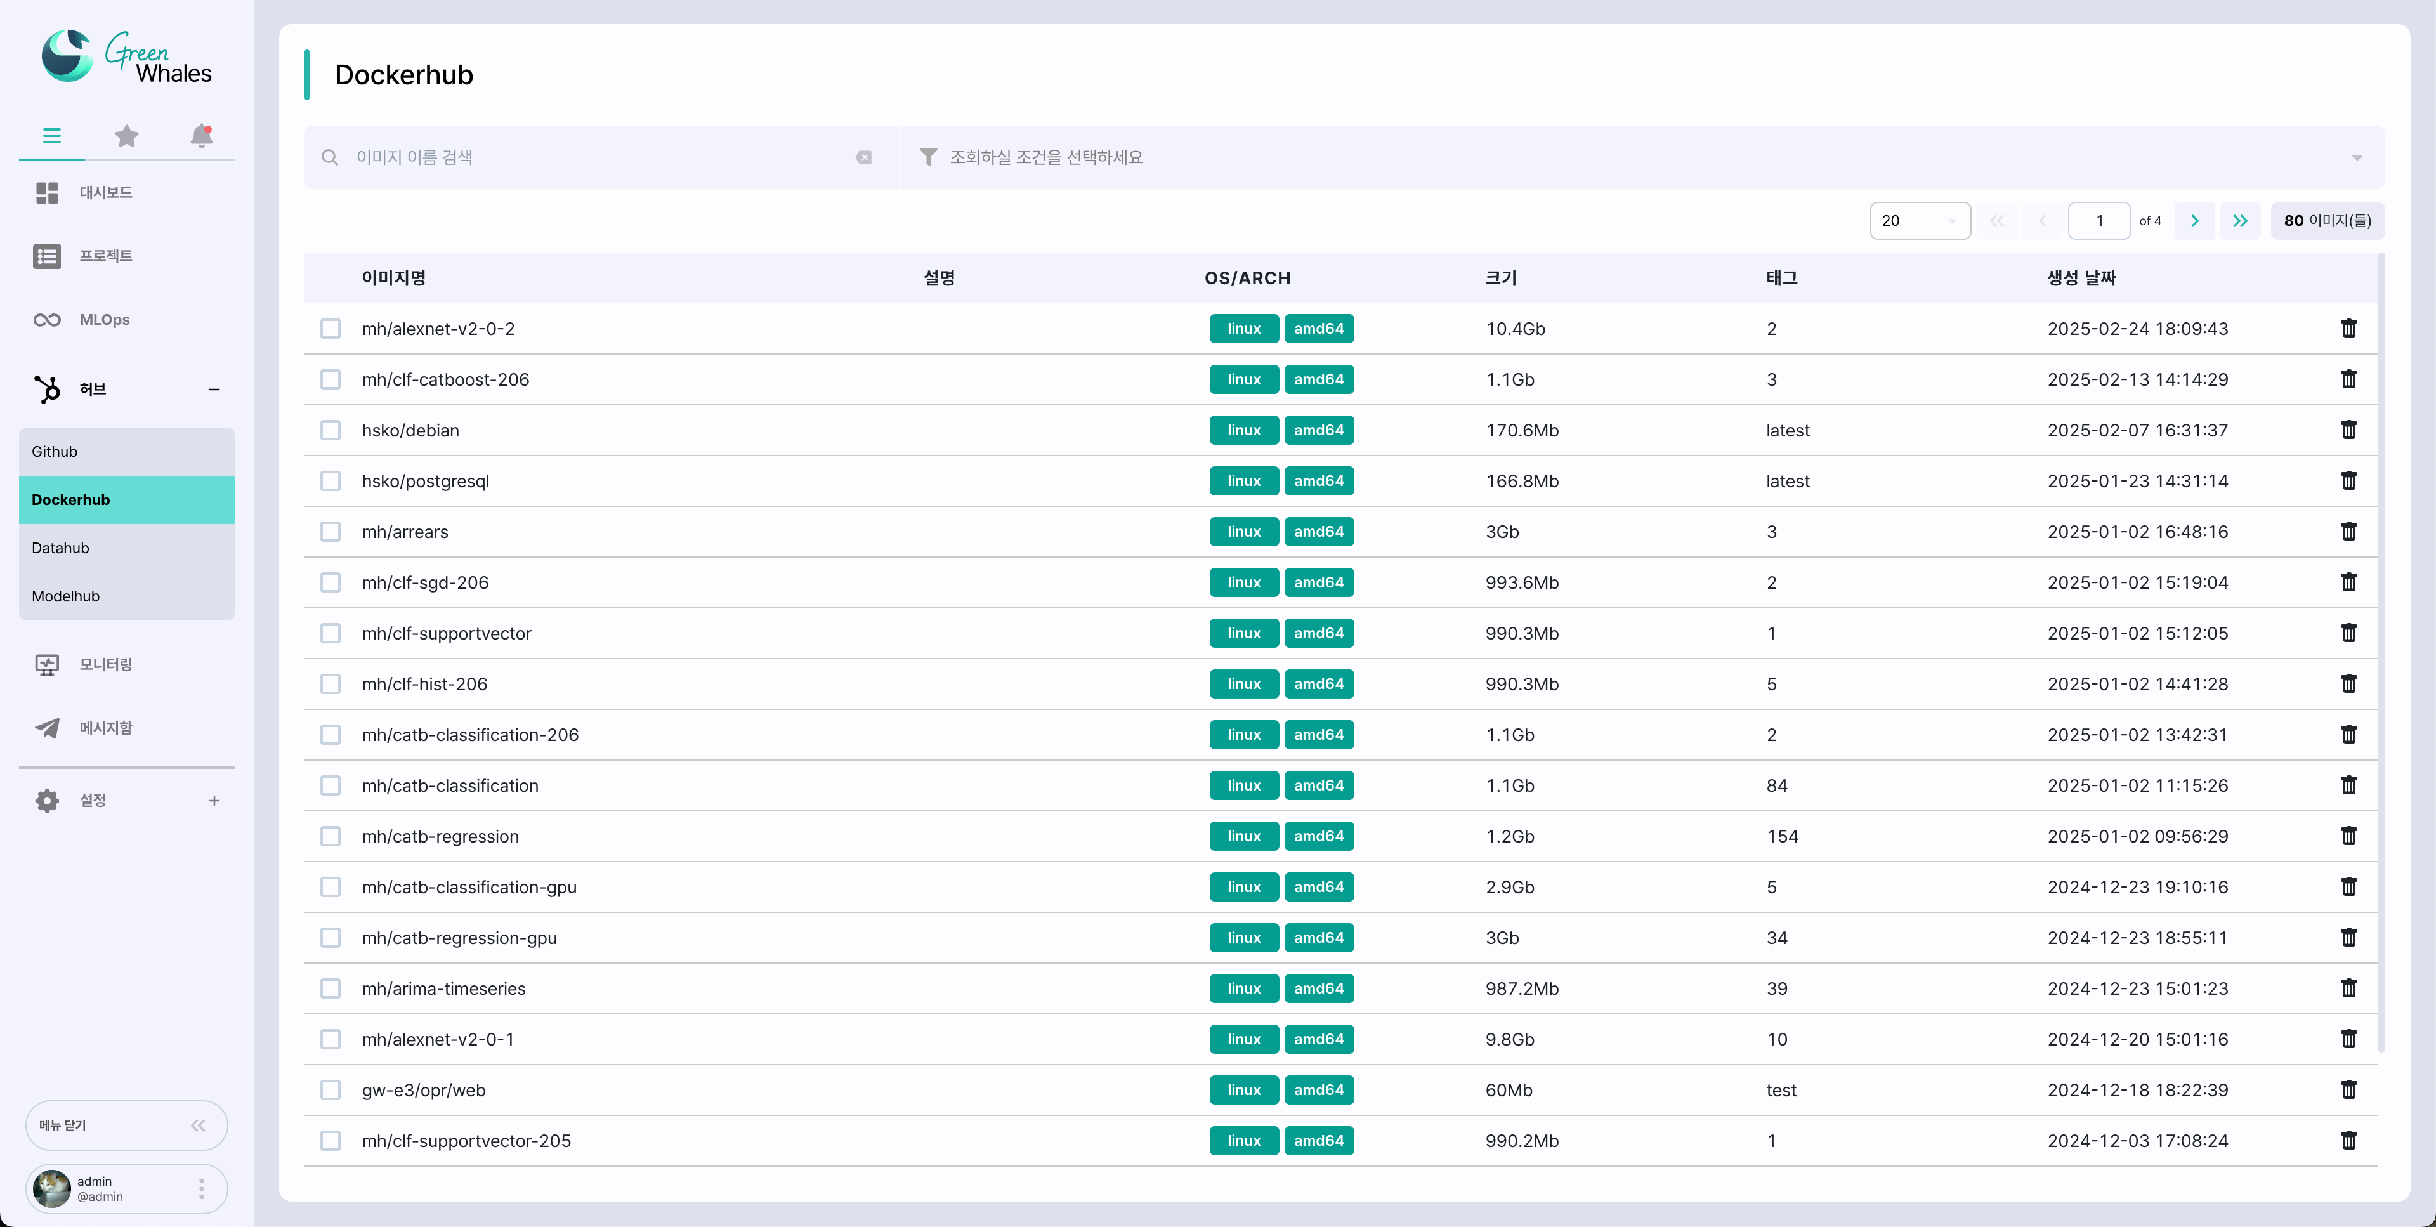Delete the mh/alexnet-v2-0-2 image
Image resolution: width=2436 pixels, height=1227 pixels.
pos(2349,328)
